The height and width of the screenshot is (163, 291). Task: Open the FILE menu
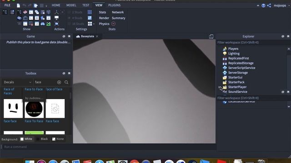pyautogui.click(x=7, y=5)
